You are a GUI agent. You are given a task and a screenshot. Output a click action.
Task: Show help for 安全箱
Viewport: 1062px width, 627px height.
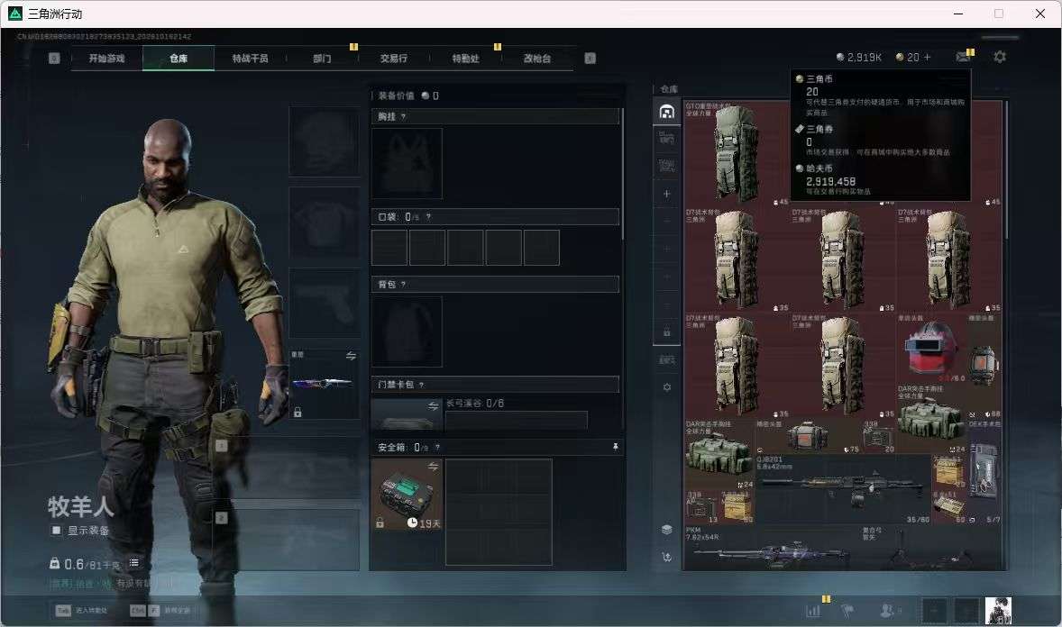(437, 448)
